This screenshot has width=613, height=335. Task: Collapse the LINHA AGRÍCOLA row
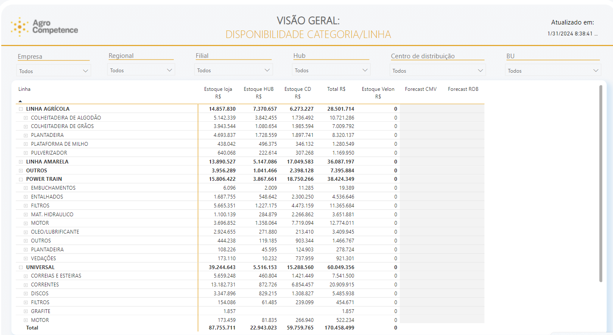21,109
